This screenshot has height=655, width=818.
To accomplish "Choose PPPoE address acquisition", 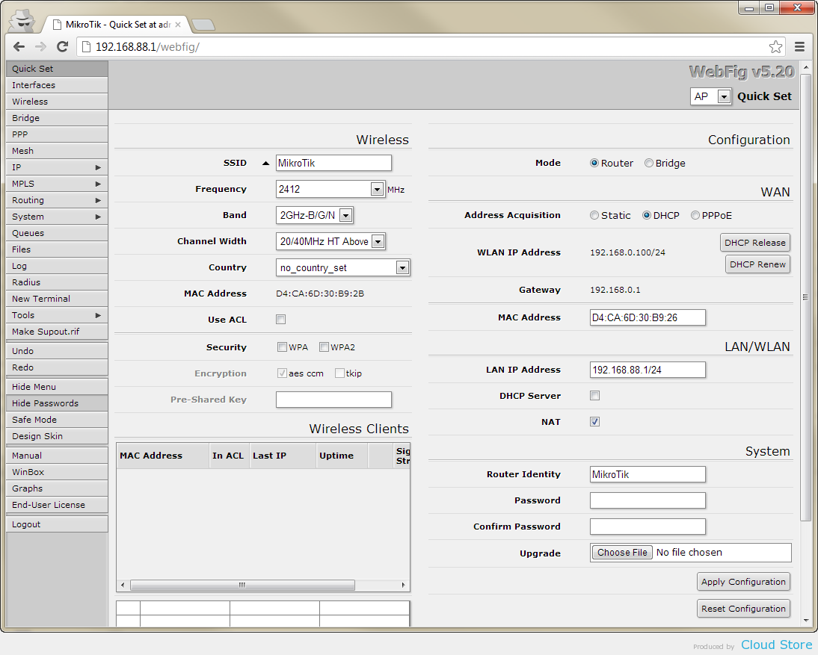I will pos(695,215).
